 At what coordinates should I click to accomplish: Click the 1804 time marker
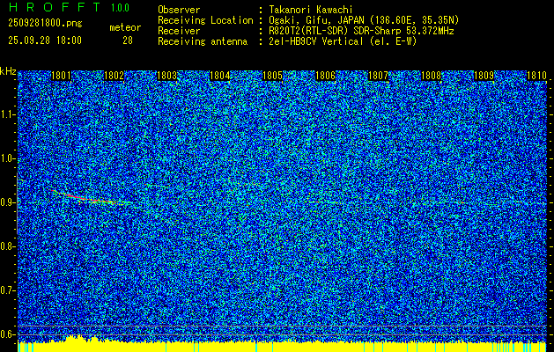(x=220, y=76)
